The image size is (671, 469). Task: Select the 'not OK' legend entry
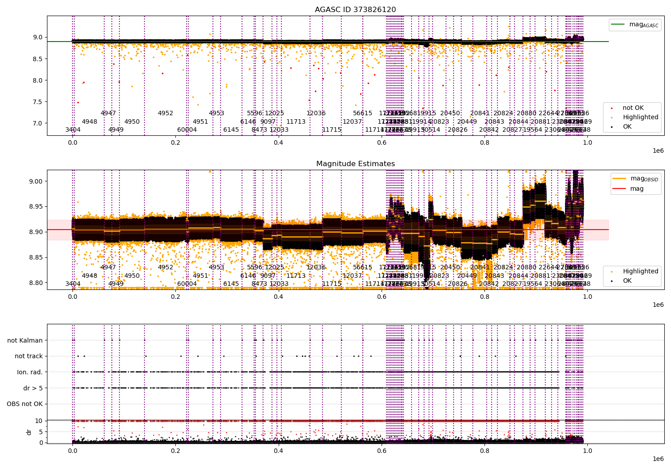[633, 108]
